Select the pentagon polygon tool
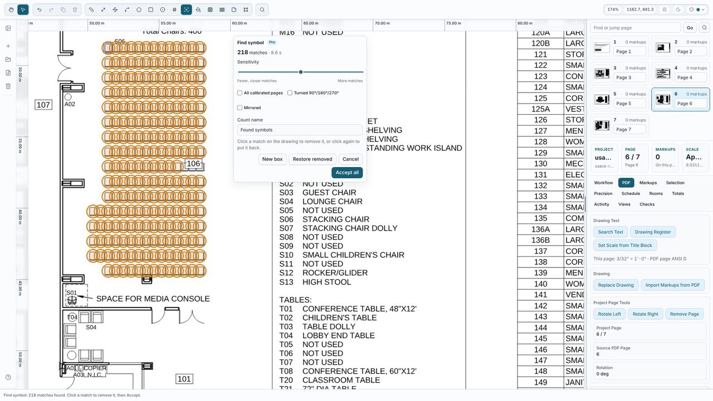This screenshot has width=713, height=401. 139,9
